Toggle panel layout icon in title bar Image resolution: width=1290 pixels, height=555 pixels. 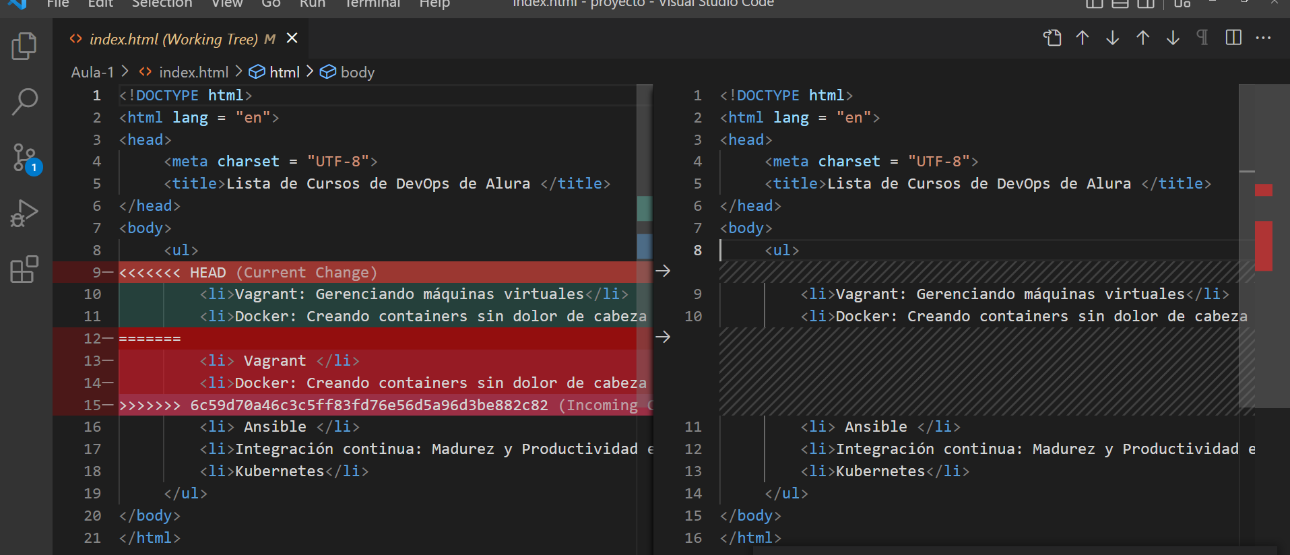click(1120, 3)
